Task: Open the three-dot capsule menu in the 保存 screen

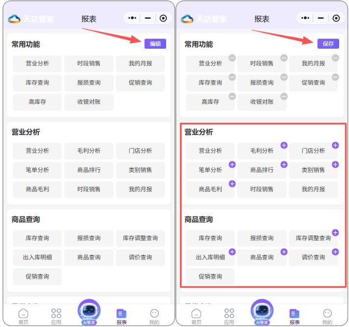Action: [x=305, y=18]
